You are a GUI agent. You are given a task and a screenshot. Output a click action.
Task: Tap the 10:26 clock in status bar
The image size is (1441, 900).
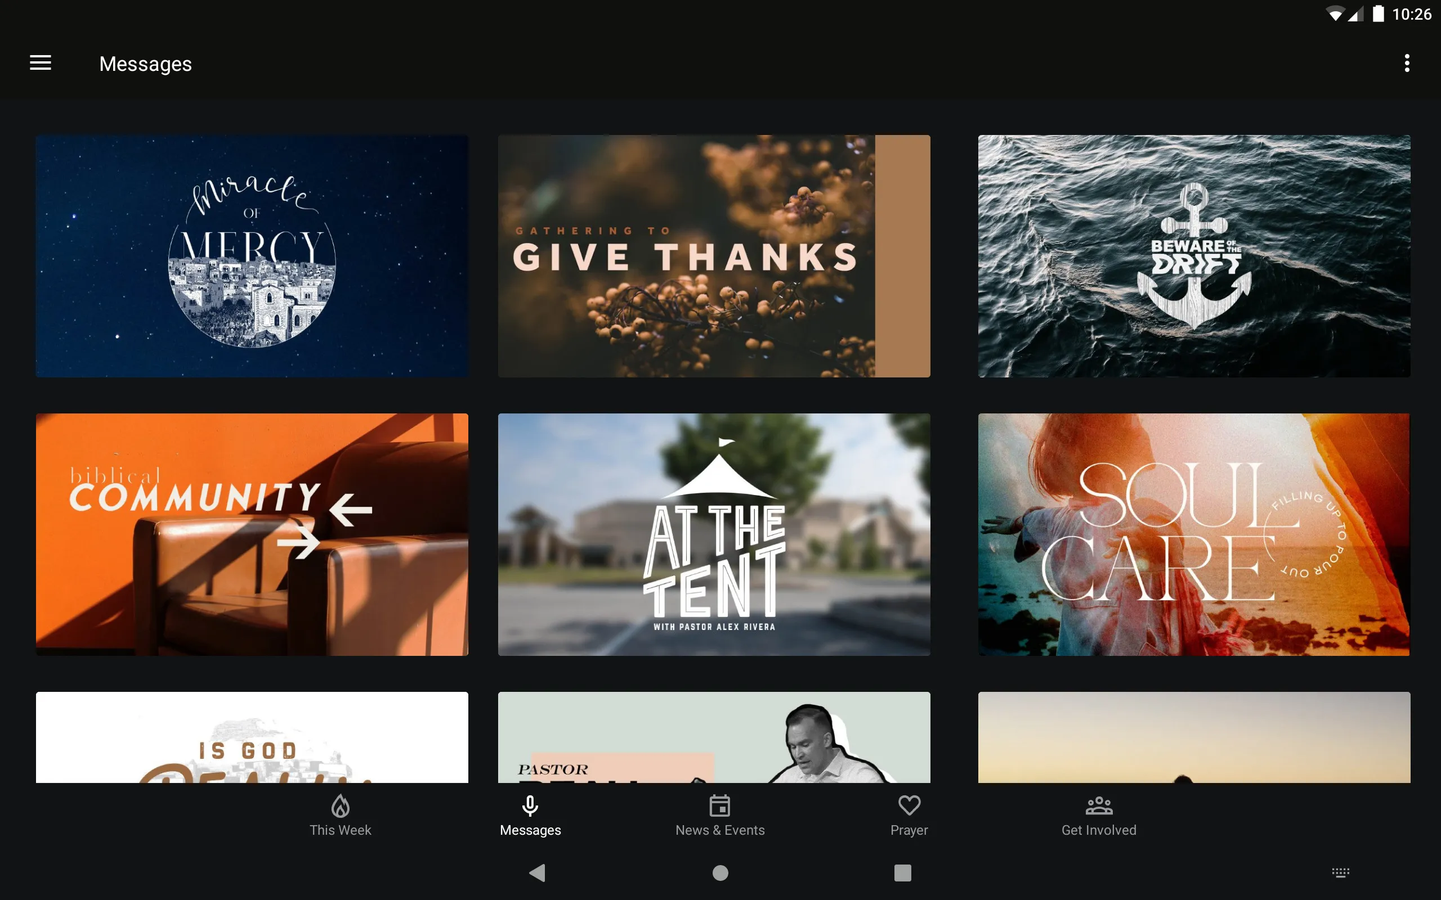pos(1411,14)
